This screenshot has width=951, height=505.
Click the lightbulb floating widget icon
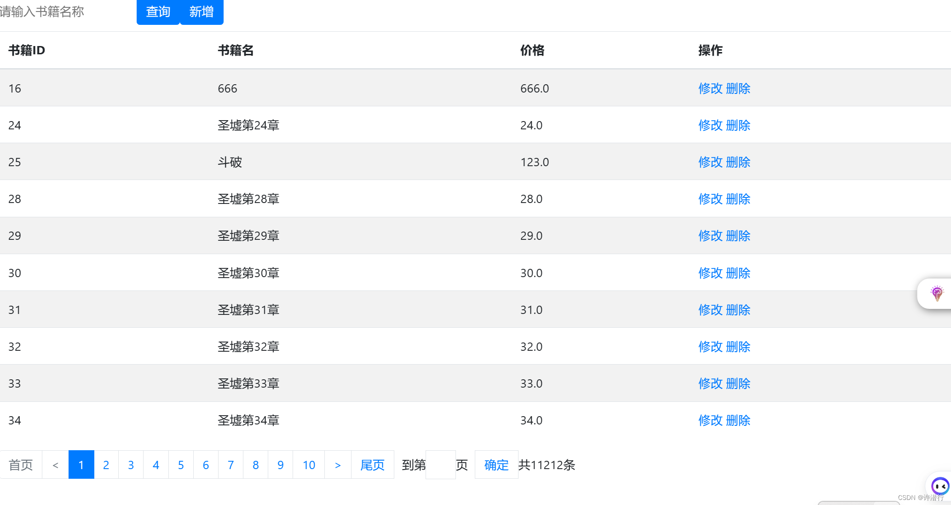coord(937,293)
